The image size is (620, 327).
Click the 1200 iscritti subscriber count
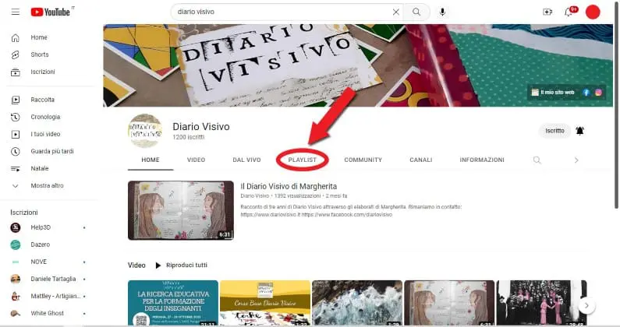pos(188,138)
